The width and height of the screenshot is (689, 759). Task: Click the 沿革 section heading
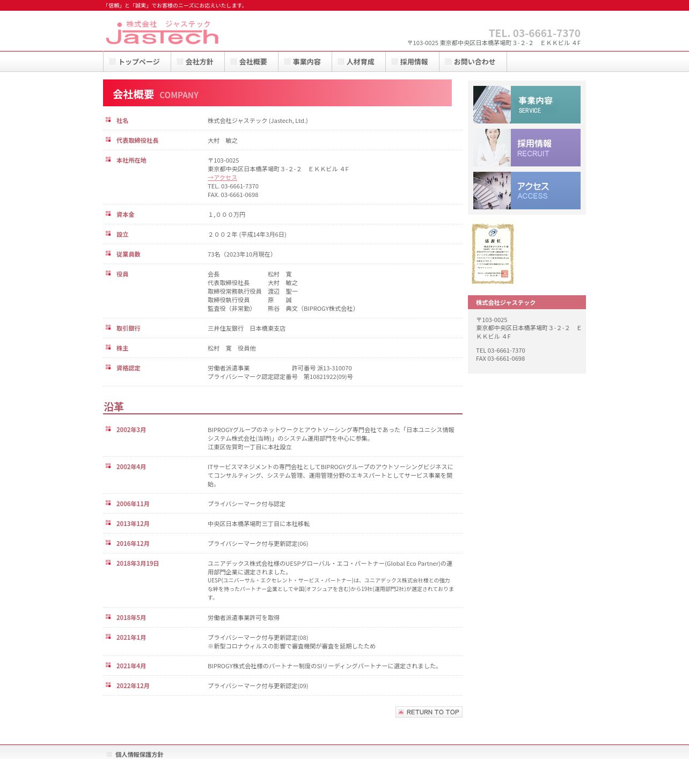tap(114, 407)
